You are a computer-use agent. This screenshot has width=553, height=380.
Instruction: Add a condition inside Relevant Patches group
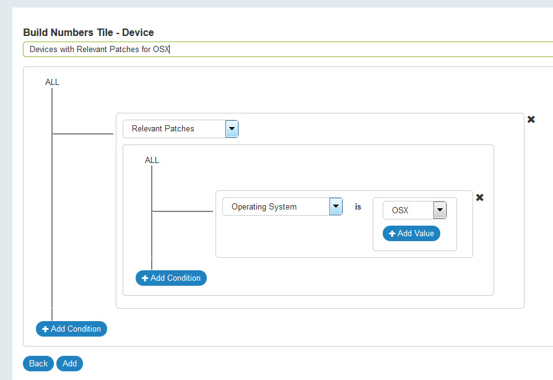coord(171,278)
